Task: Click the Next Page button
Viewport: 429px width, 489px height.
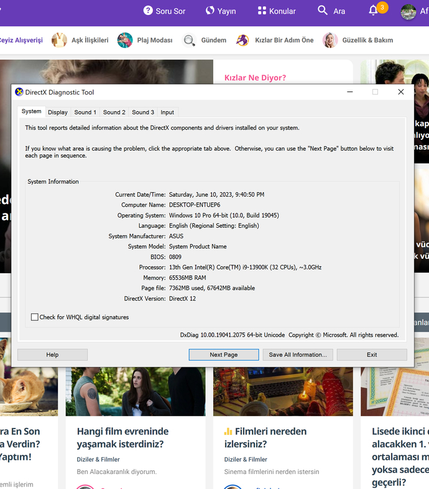Action: [x=224, y=355]
